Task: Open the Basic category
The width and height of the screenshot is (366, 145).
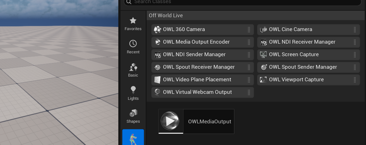Action: pos(133,70)
